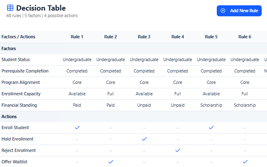Select the Student Status row label

[16, 59]
